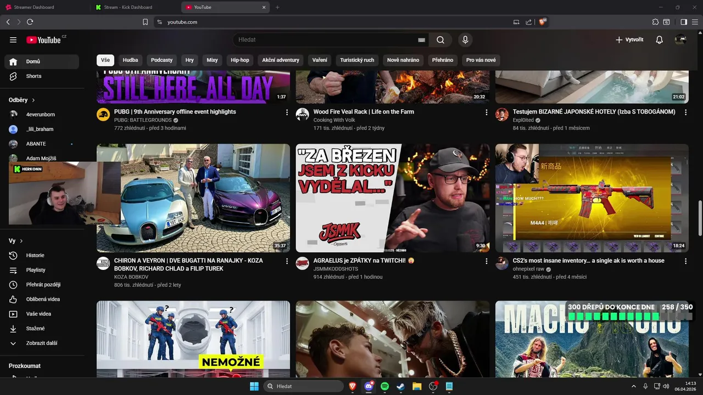The height and width of the screenshot is (395, 703).
Task: Select the Turistický ruch filter chip
Action: pos(357,60)
